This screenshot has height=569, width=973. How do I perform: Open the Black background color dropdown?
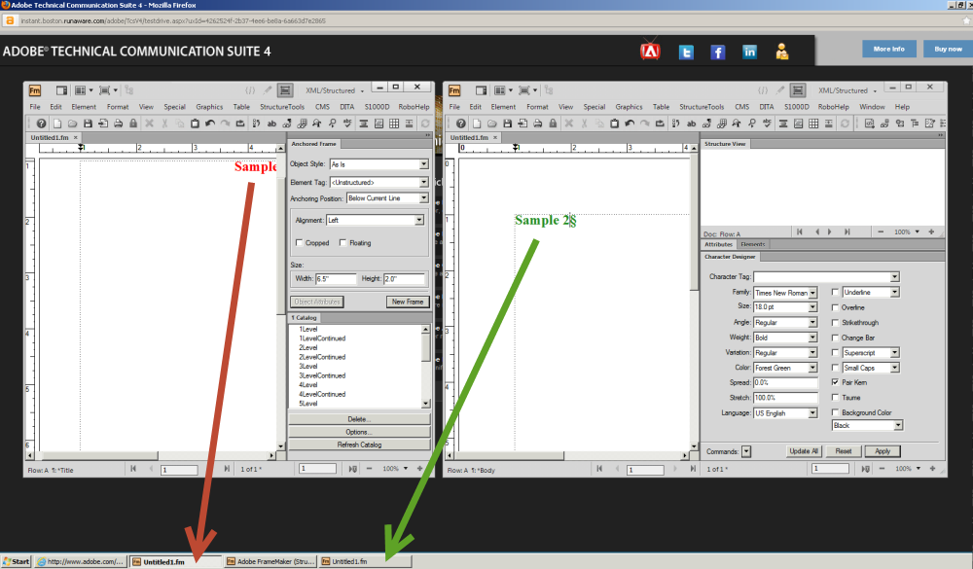click(x=898, y=426)
